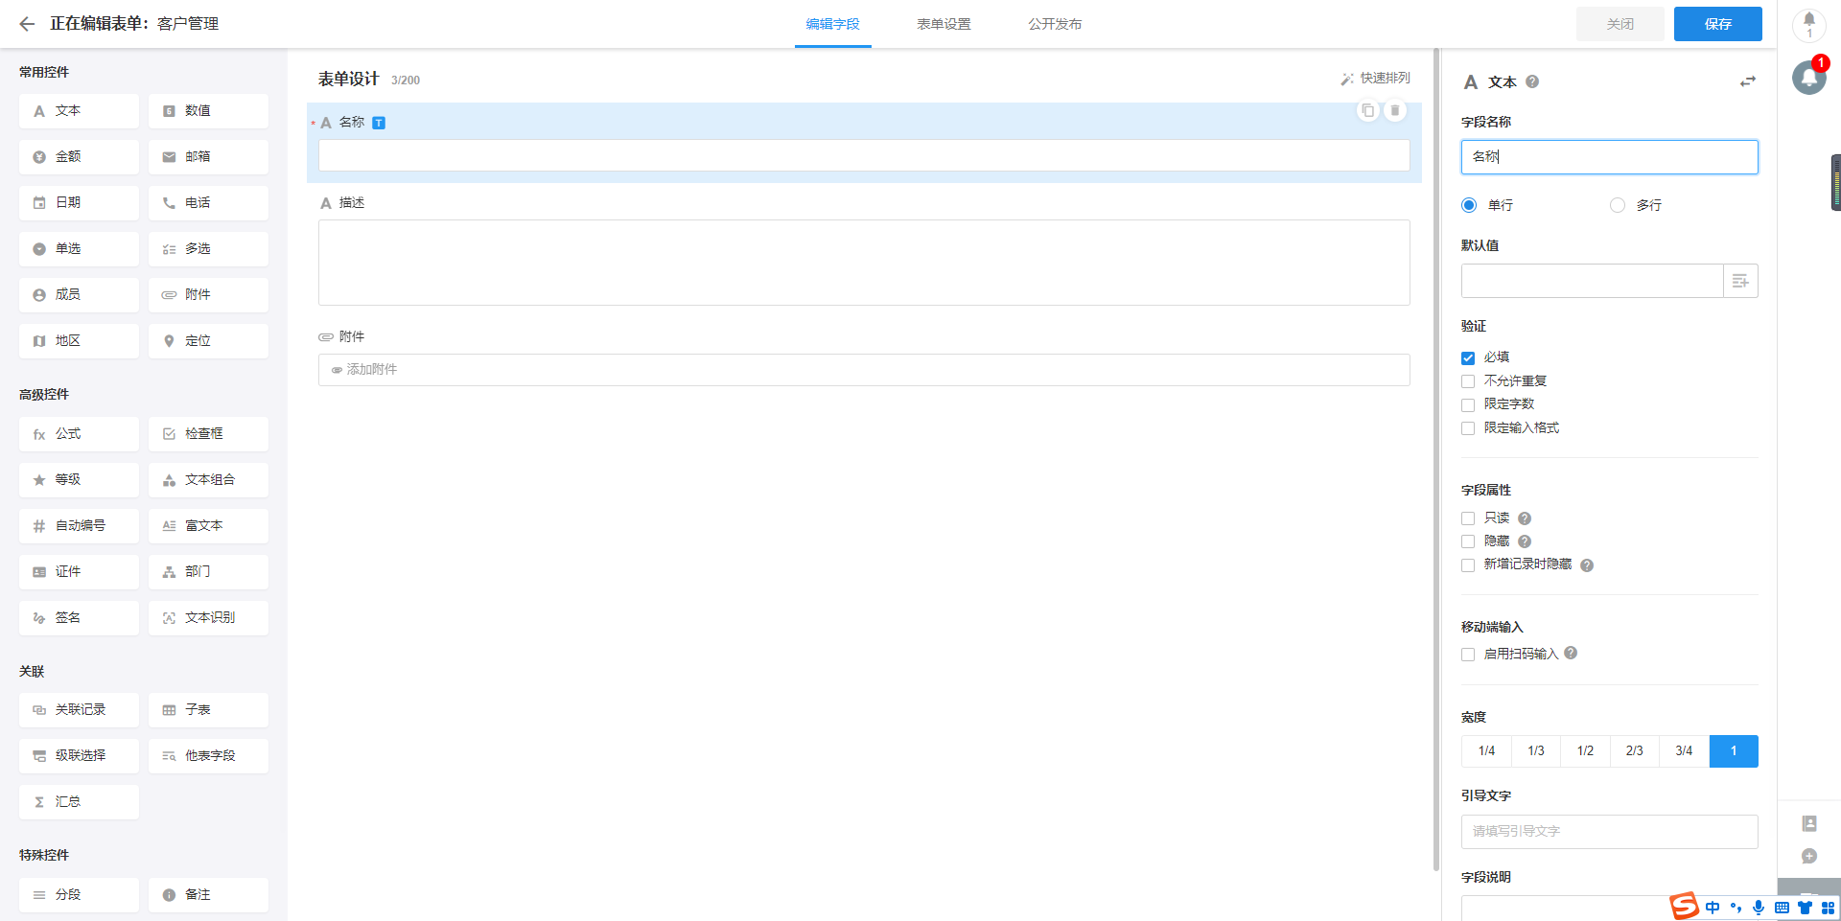The width and height of the screenshot is (1841, 921).
Task: Add a 关联记录 related record control
Action: point(79,710)
